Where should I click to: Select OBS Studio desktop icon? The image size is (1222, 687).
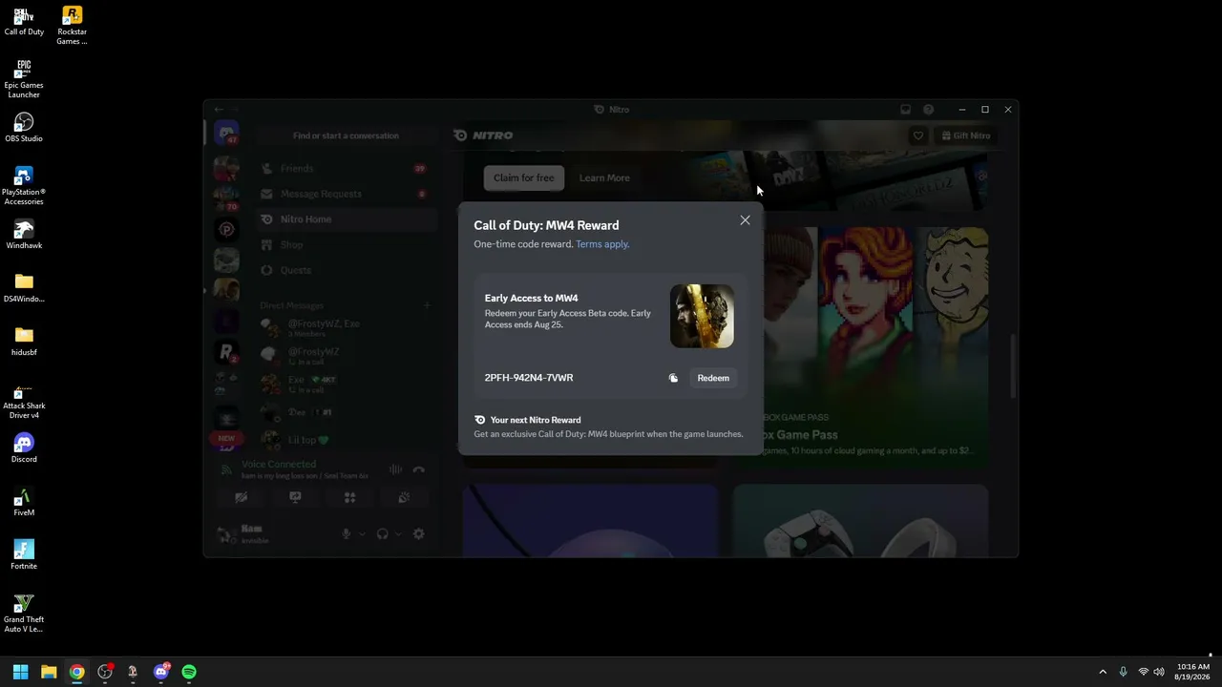pyautogui.click(x=24, y=128)
